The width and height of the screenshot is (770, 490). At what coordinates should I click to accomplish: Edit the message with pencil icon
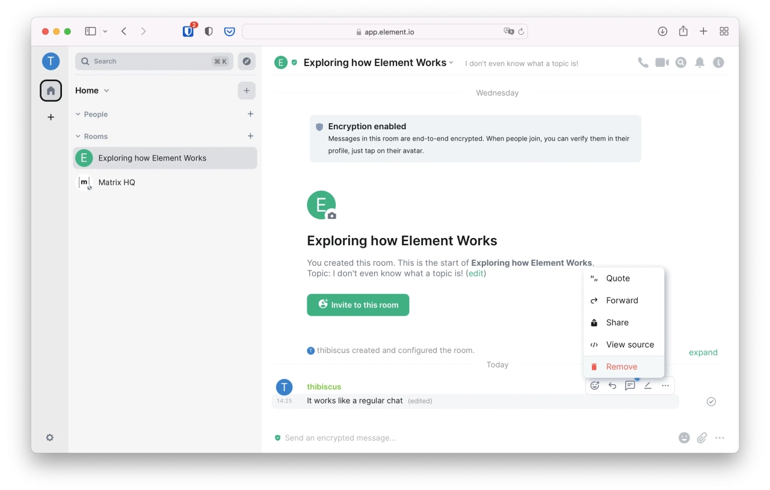pyautogui.click(x=647, y=386)
